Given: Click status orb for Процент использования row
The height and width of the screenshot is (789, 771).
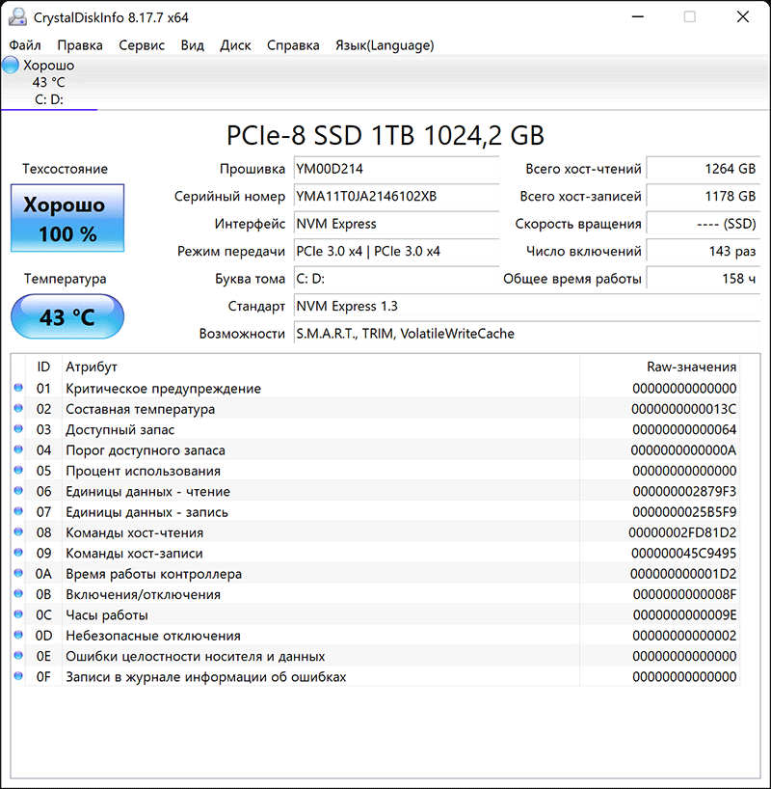Looking at the screenshot, I should click(18, 470).
